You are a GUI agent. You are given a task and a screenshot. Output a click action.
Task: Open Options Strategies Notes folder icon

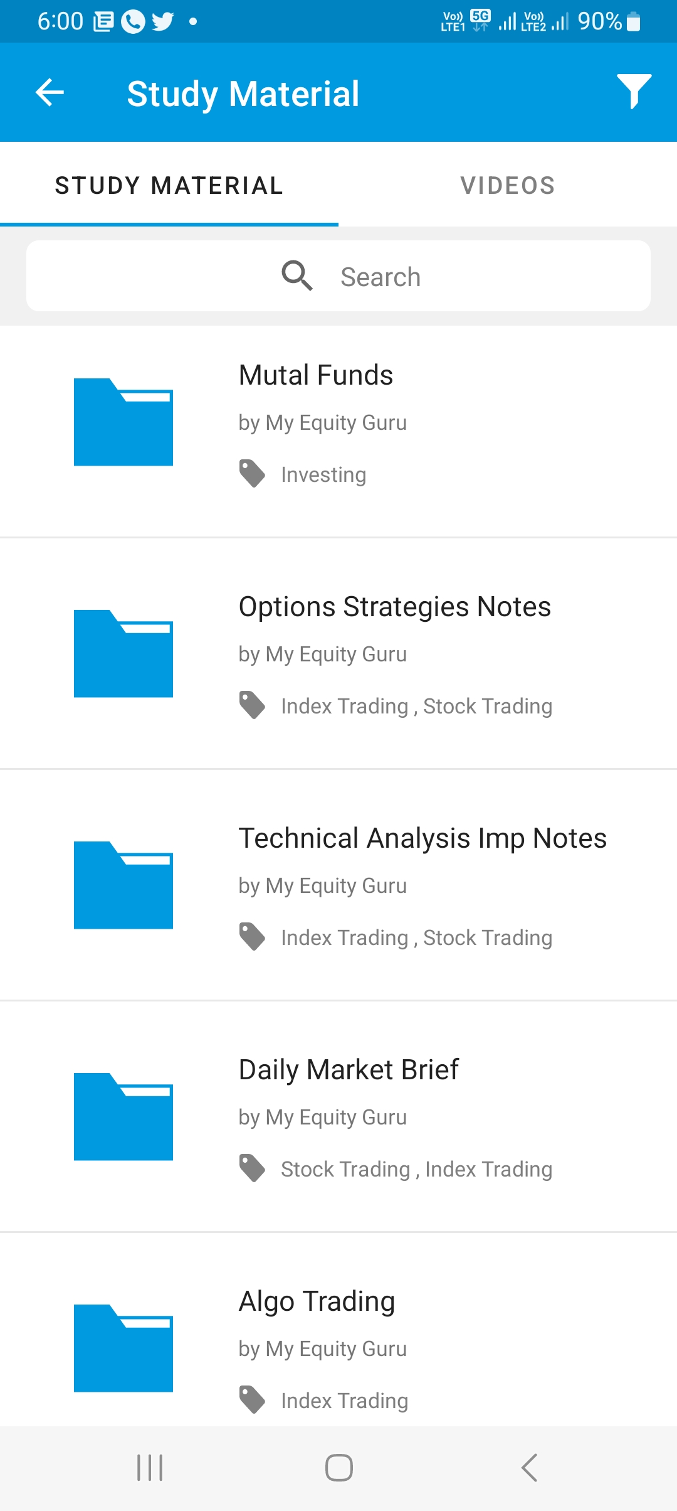coord(123,654)
